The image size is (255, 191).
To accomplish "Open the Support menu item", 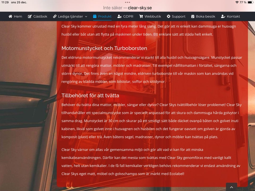I will pyautogui.click(x=176, y=16).
